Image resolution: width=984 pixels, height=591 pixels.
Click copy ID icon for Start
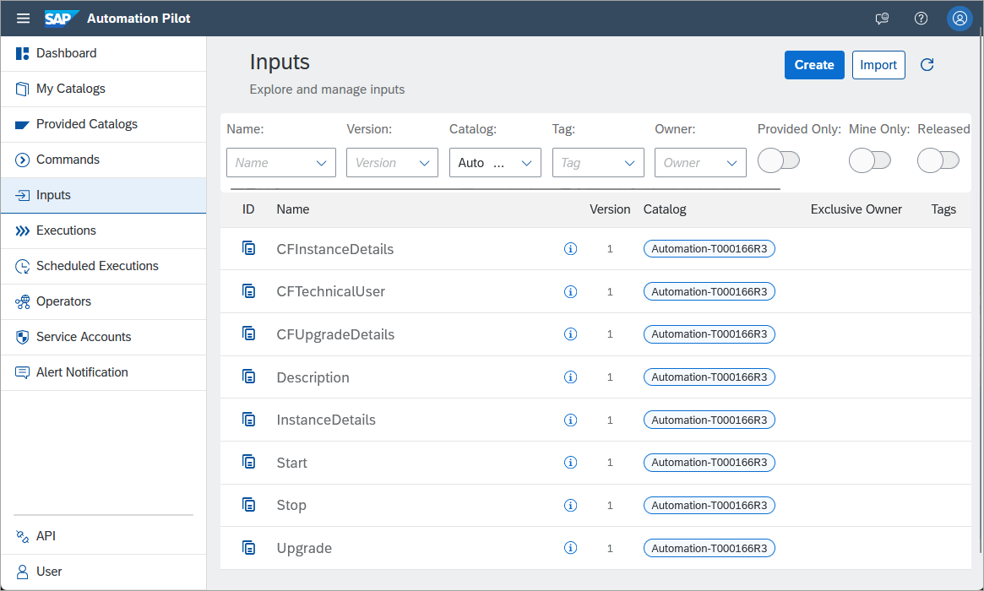(248, 463)
